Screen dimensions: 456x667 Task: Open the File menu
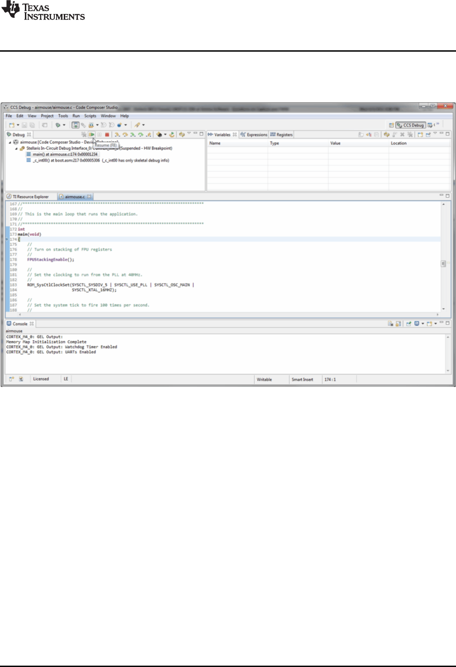pos(9,116)
